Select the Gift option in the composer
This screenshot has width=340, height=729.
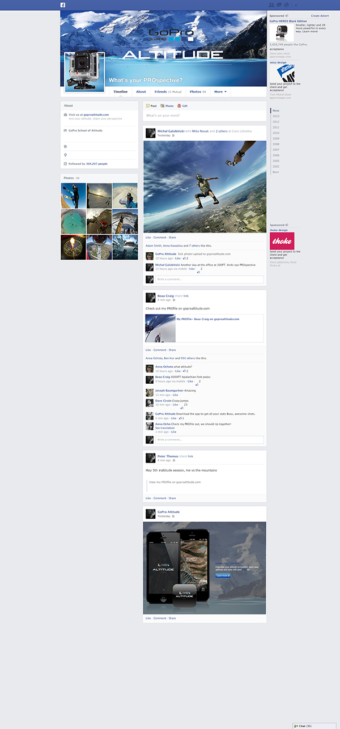(182, 106)
